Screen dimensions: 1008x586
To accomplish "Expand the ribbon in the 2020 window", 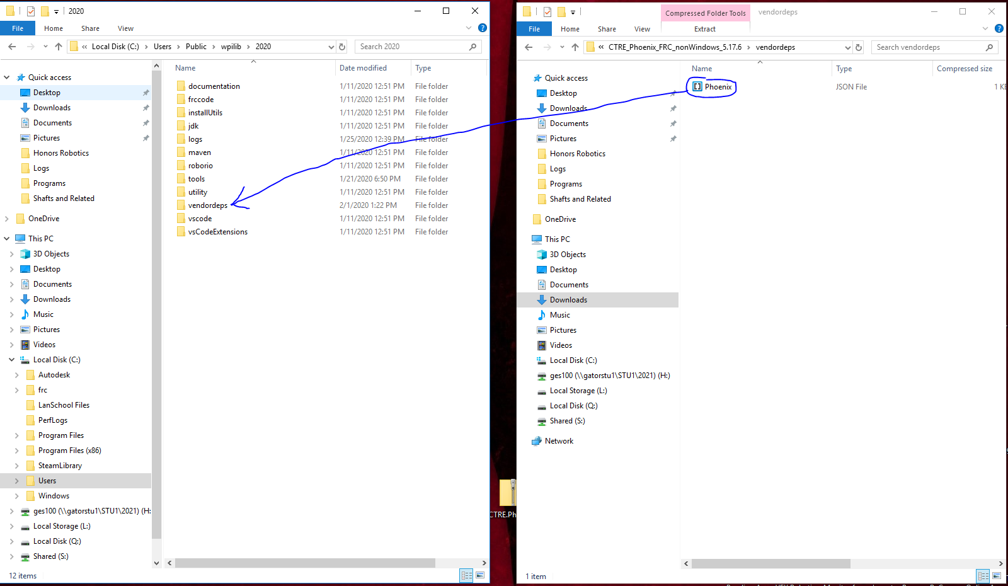I will (469, 28).
